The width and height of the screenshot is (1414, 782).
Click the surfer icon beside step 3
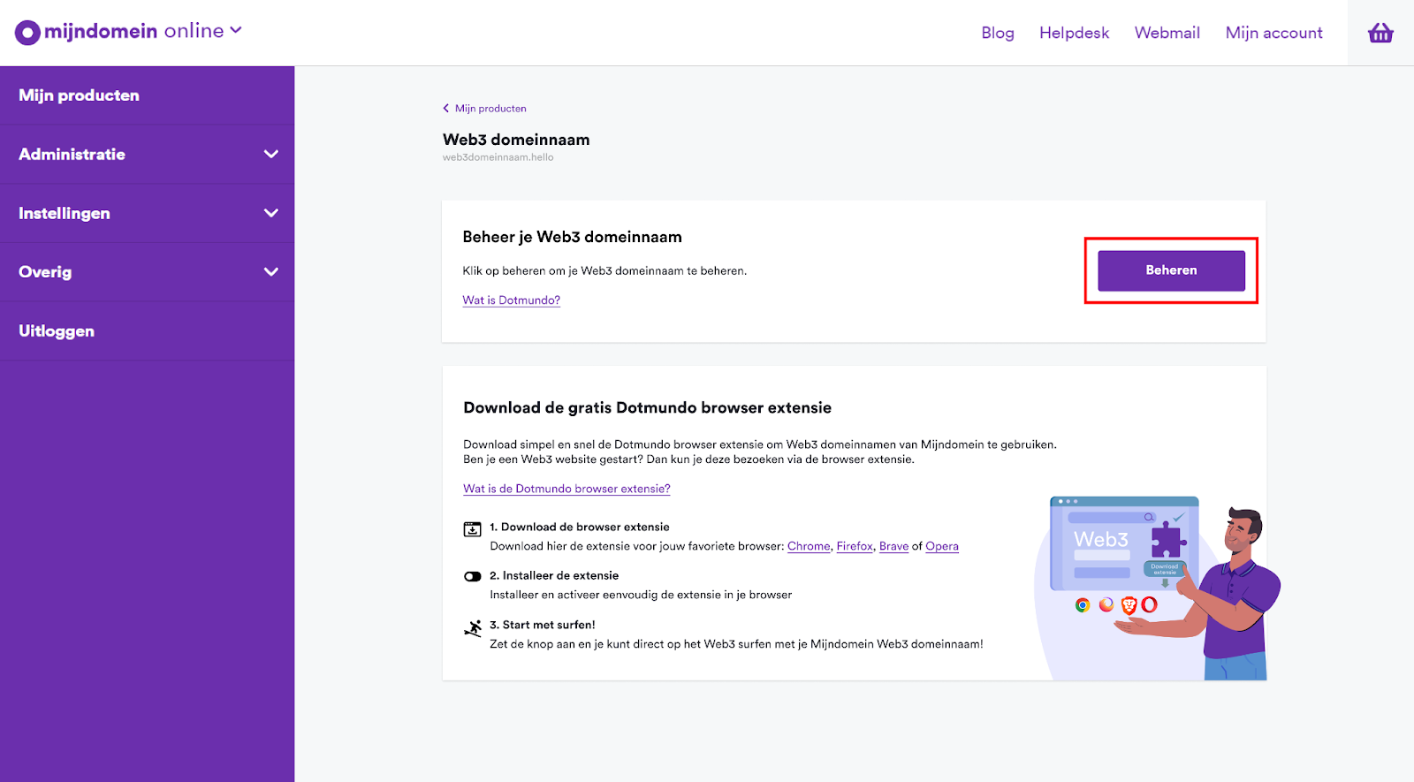point(473,628)
